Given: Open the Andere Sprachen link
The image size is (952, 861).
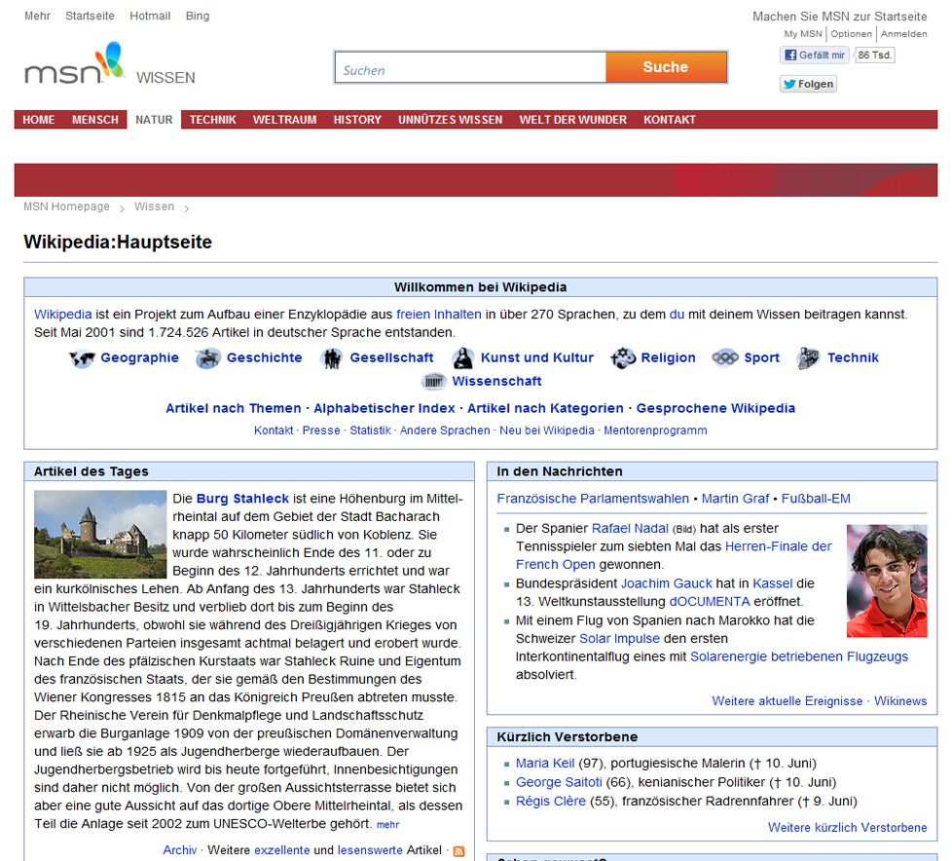Looking at the screenshot, I should pyautogui.click(x=445, y=430).
